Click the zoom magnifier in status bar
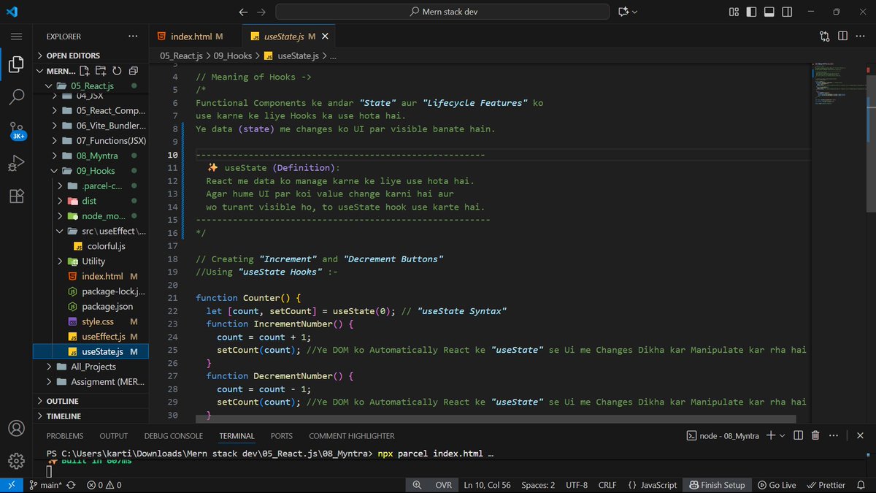Image resolution: width=876 pixels, height=493 pixels. point(417,485)
